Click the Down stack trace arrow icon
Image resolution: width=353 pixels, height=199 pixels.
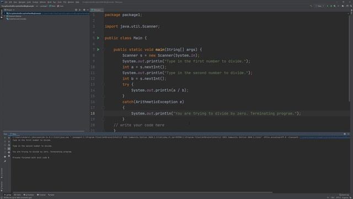click(x=9, y=142)
